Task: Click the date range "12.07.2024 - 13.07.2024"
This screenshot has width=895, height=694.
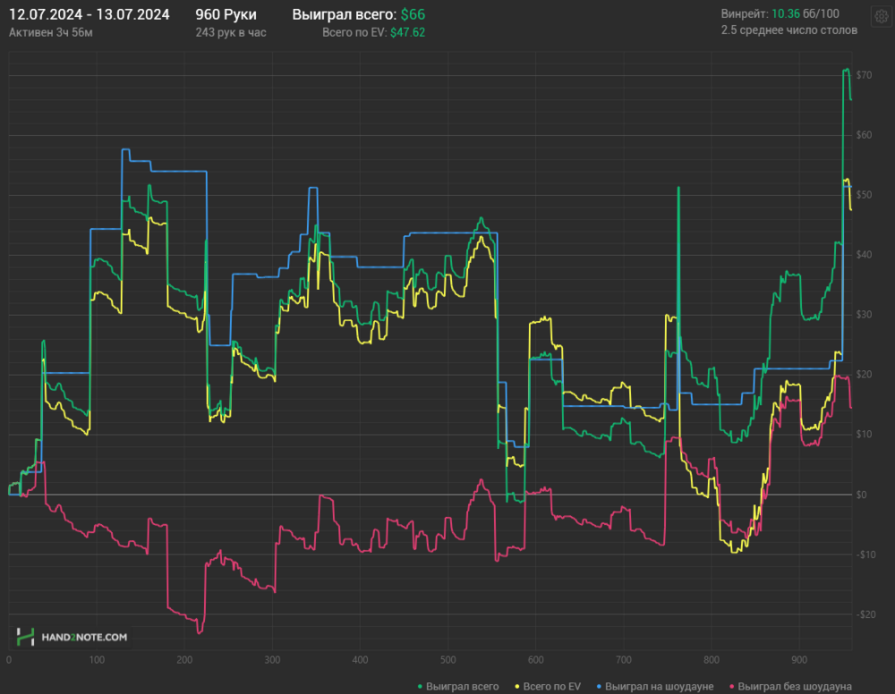Action: pyautogui.click(x=89, y=14)
